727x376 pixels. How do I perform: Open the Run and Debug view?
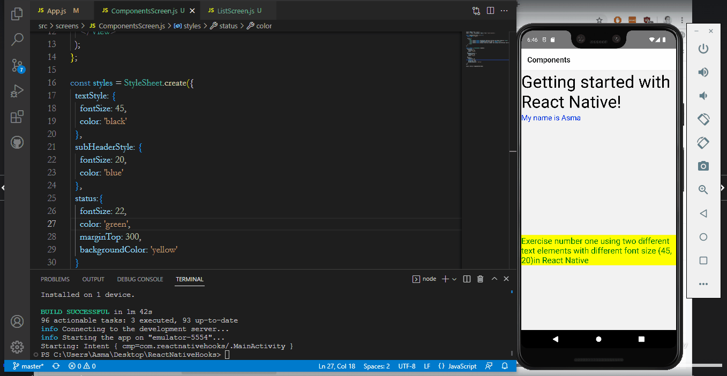[x=17, y=91]
